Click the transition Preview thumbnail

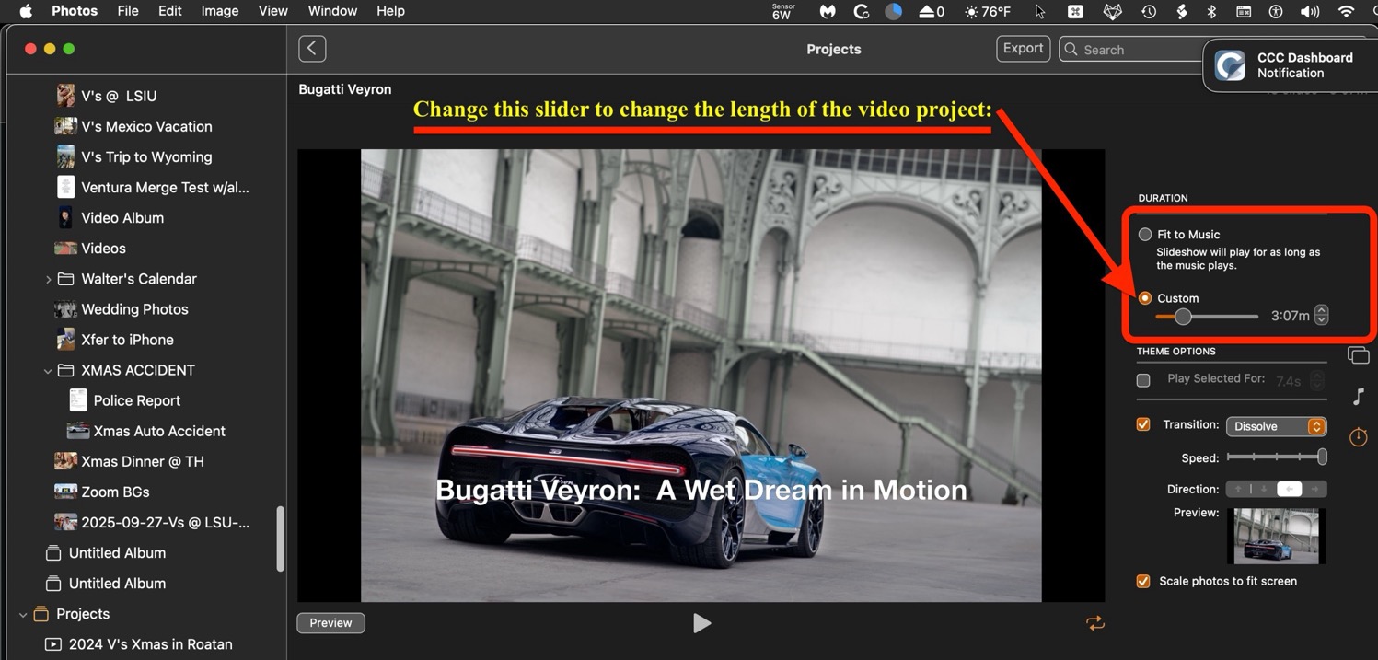1277,536
